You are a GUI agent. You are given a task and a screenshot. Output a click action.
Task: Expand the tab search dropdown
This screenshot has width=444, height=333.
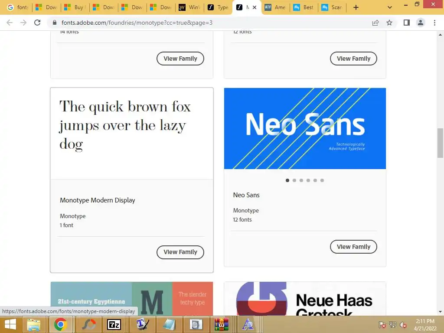coord(390,7)
